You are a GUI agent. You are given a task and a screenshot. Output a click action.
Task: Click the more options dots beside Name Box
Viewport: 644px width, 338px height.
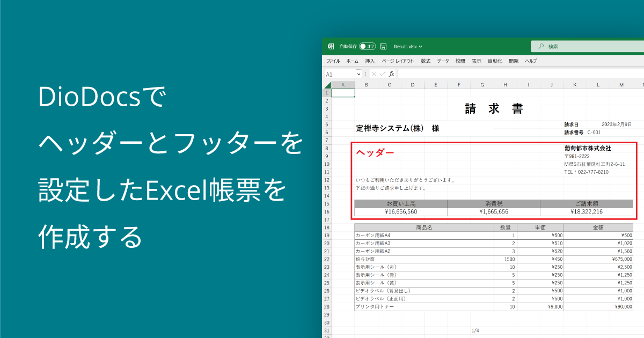click(365, 74)
